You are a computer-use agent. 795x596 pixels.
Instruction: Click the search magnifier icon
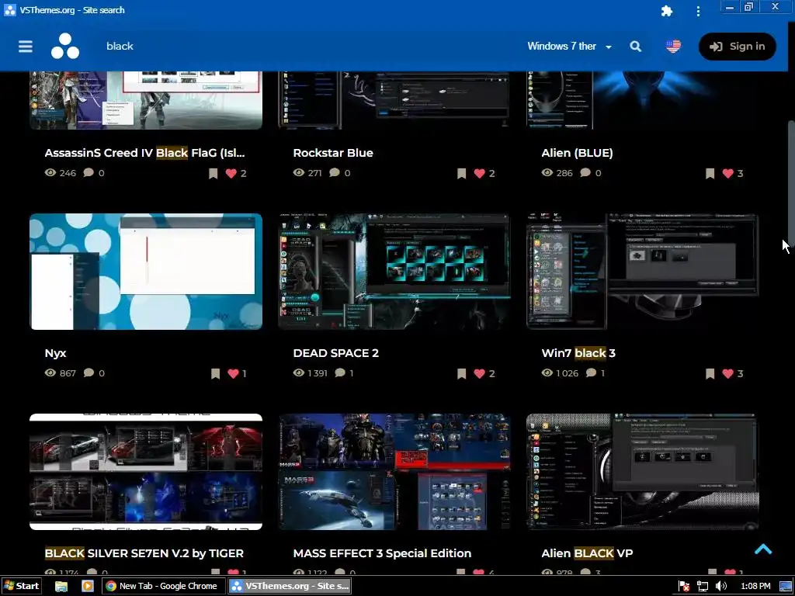[635, 46]
